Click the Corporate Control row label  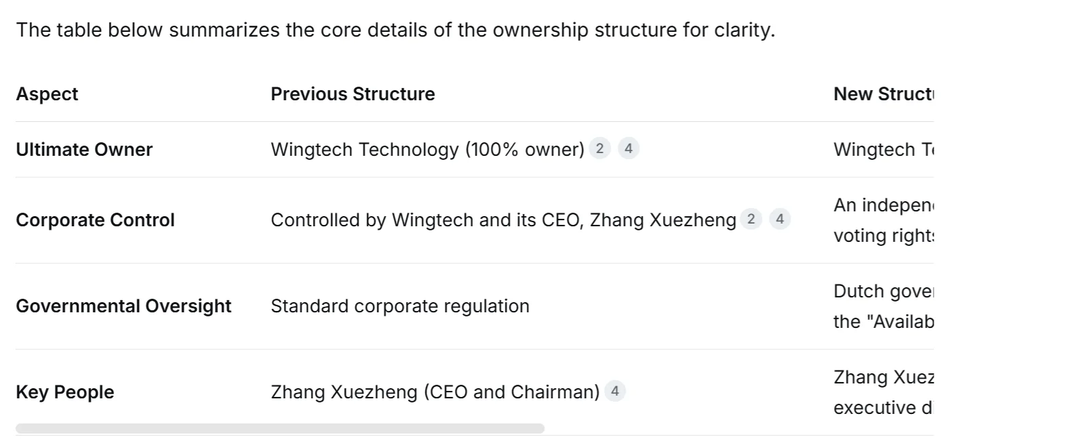(x=95, y=220)
